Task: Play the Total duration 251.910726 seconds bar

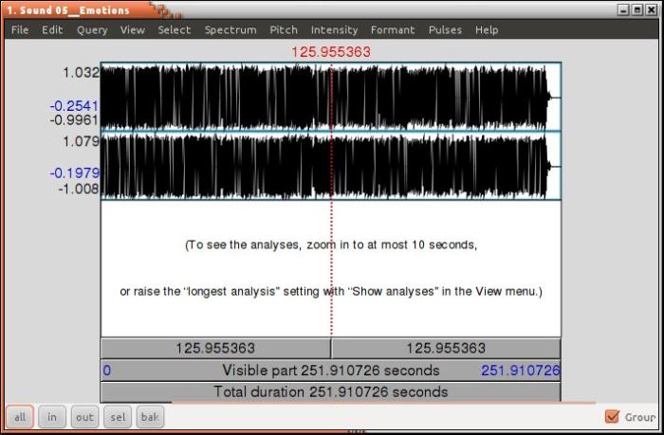Action: click(331, 391)
